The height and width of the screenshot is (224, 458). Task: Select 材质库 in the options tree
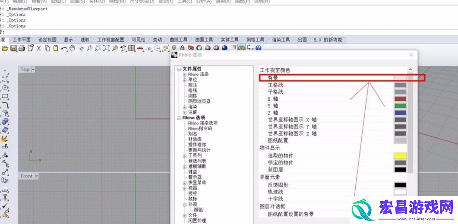[195, 140]
